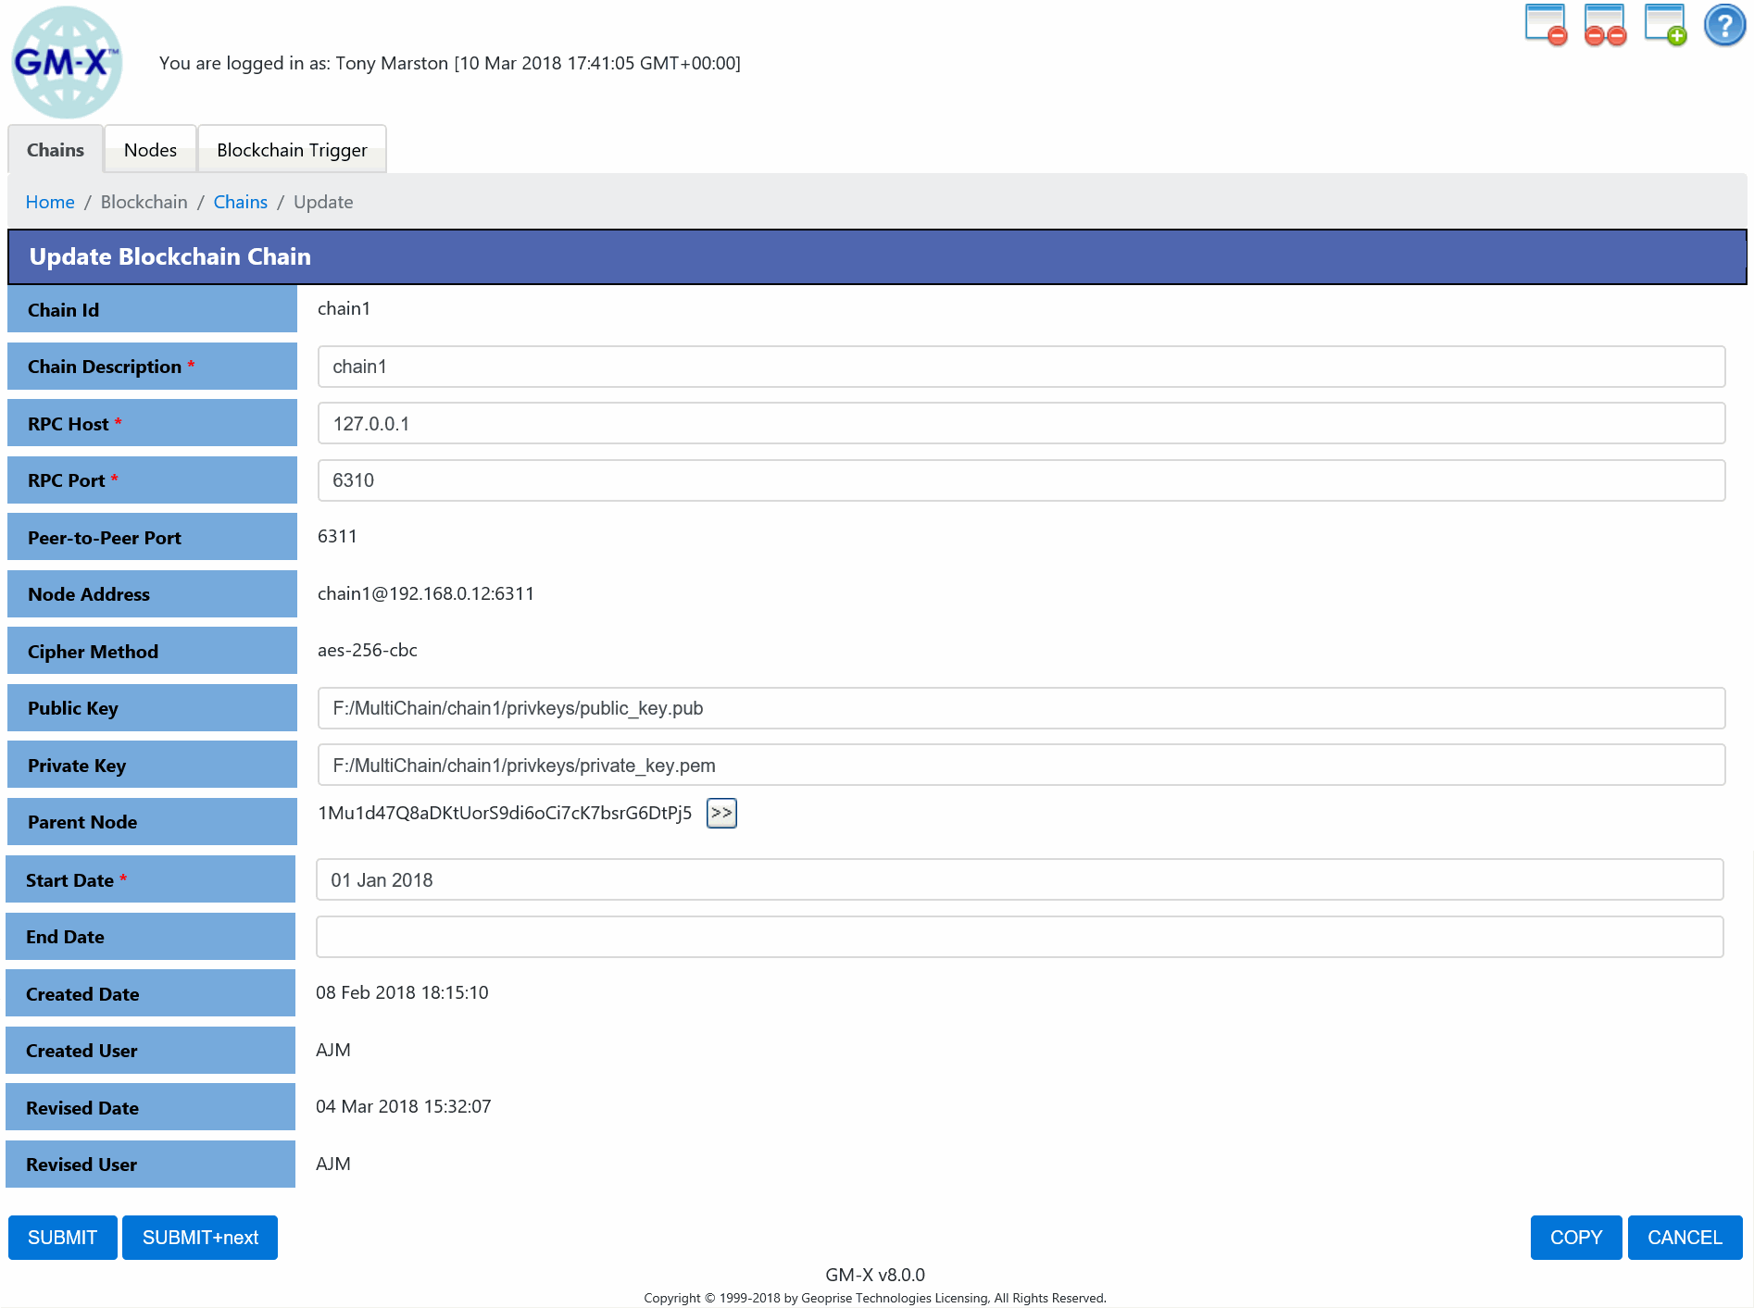1754x1308 pixels.
Task: Click Peer-to-Peer Port value 6311
Action: [337, 536]
